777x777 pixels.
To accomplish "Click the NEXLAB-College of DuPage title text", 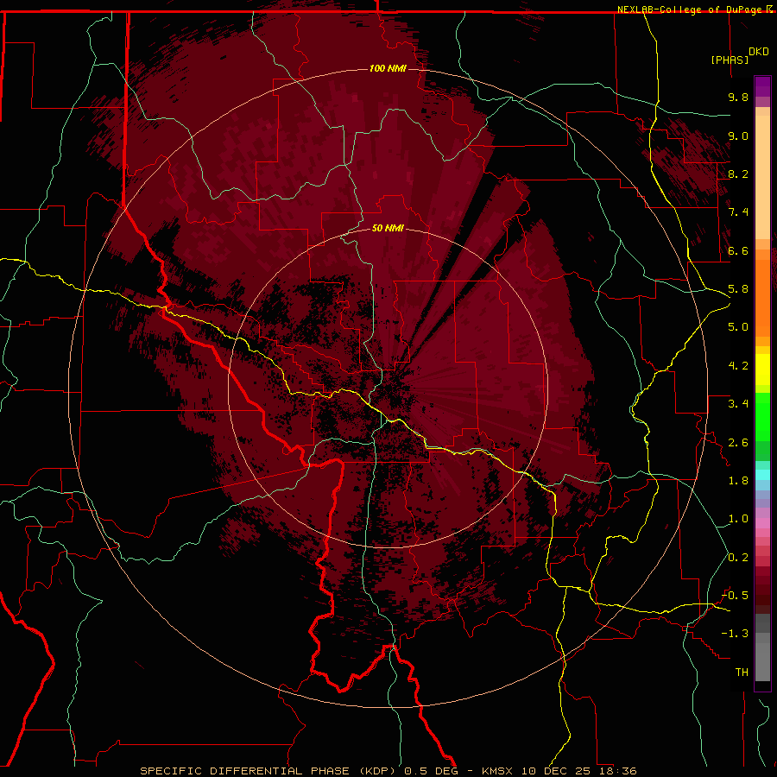I will (691, 9).
